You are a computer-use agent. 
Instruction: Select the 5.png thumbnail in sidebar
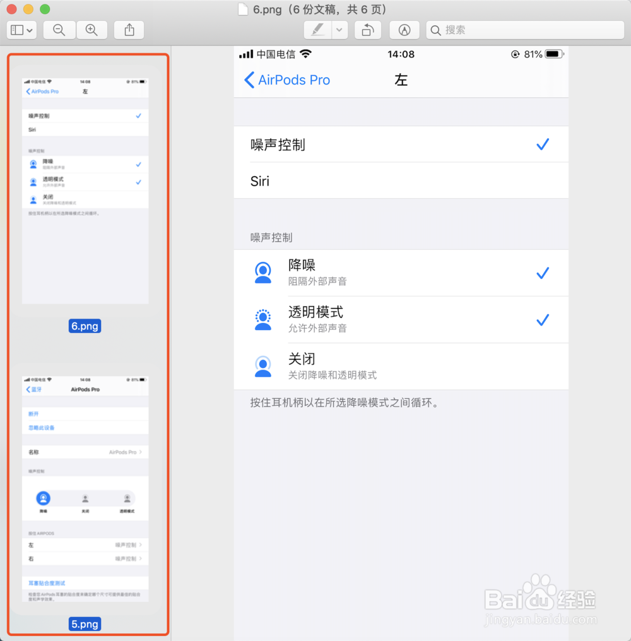85,489
